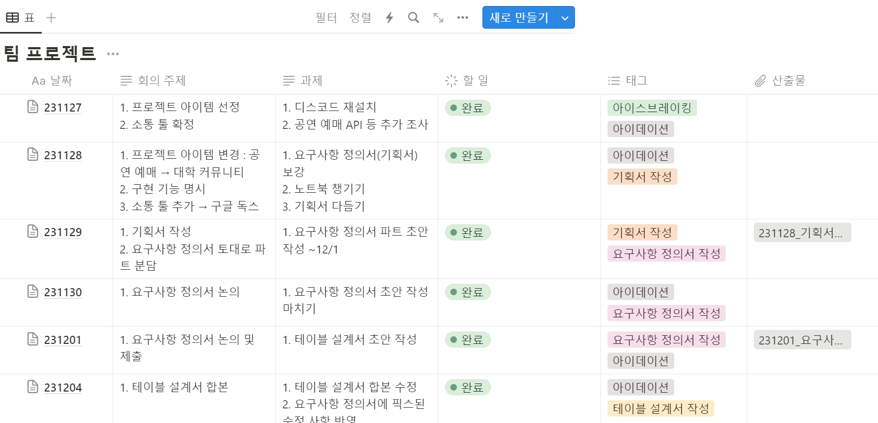Open page 231204

63,388
